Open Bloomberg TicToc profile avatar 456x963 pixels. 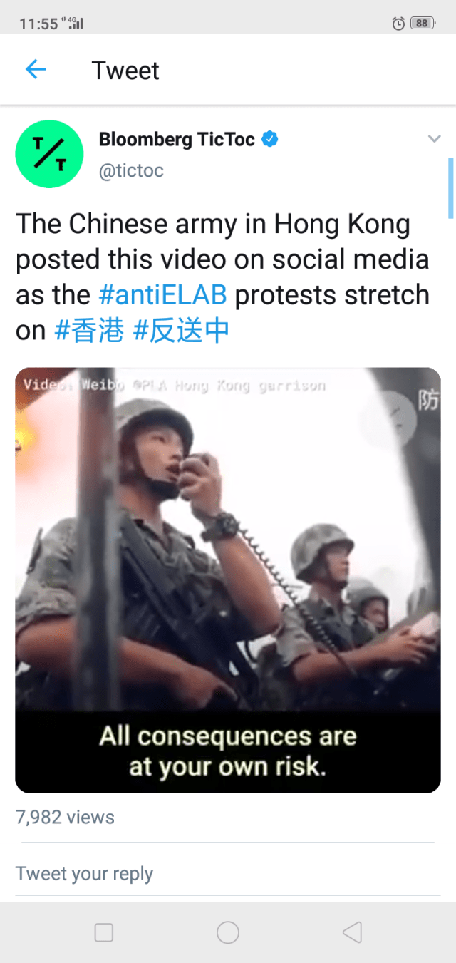pyautogui.click(x=49, y=154)
